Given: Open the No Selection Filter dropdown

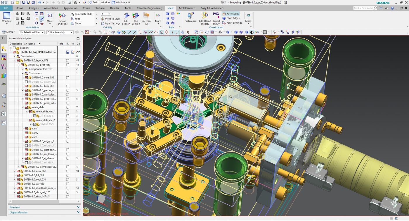Looking at the screenshot, I should (32, 32).
